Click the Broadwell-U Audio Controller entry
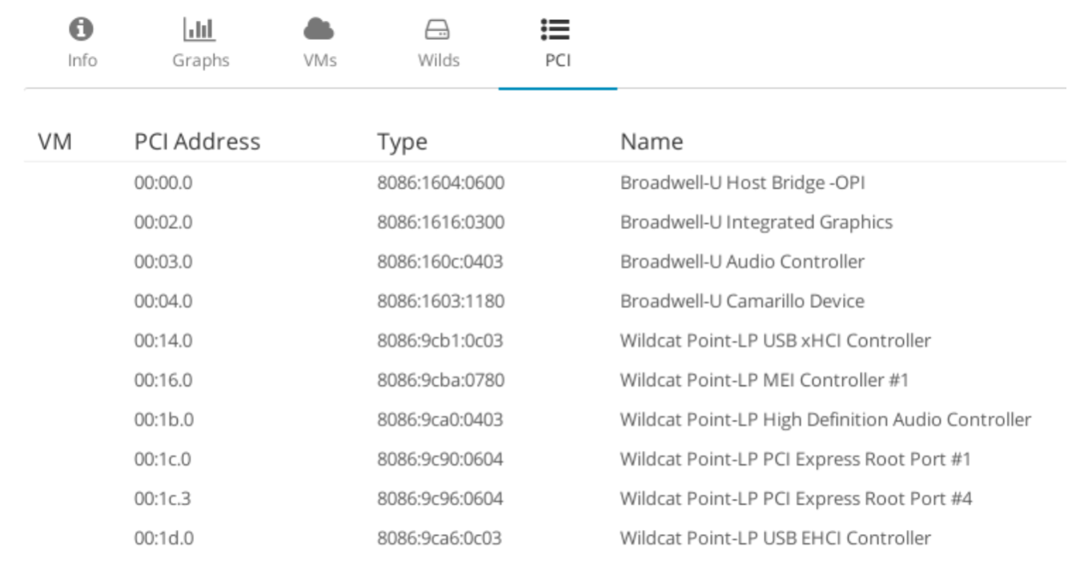1080x570 pixels. pos(742,262)
